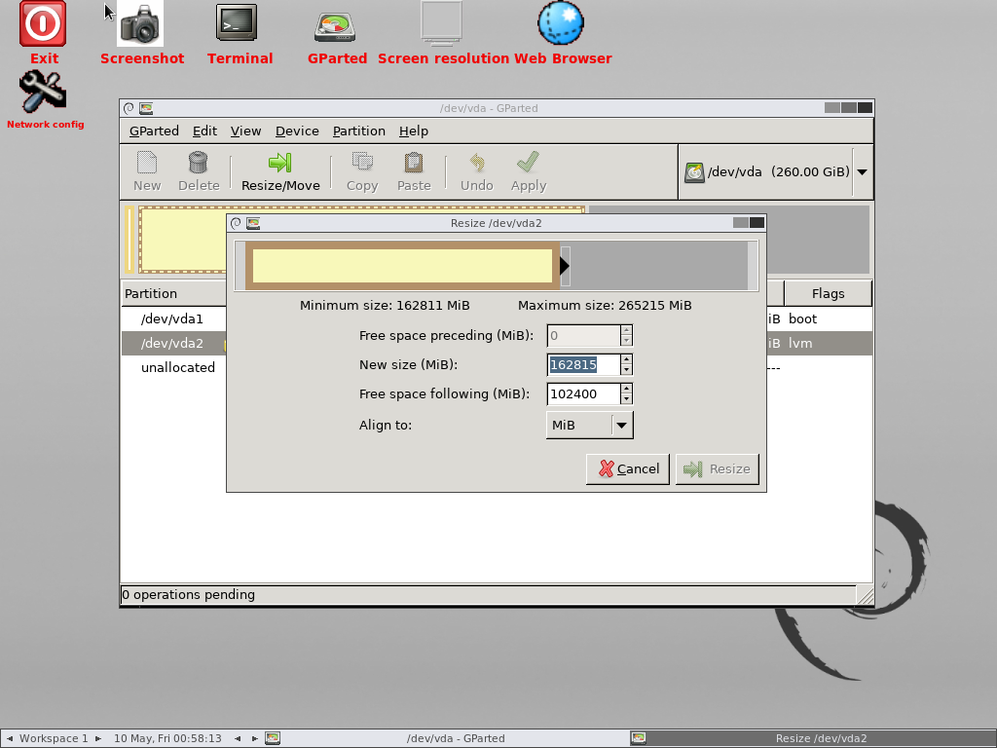Open the Screenshot camera desktop icon
The image size is (997, 748).
point(141,24)
